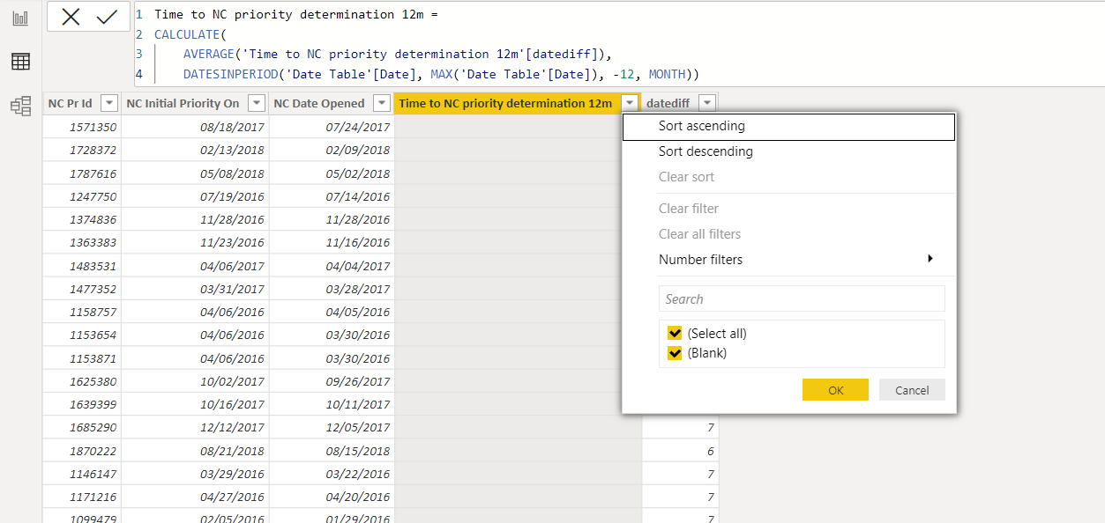Select cell with NC Pr Id 1639399
Screen dimensions: 1105x523
coord(82,404)
